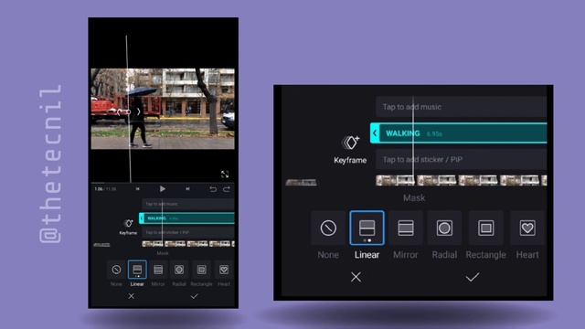
Task: Tap to add music in phone screenshot
Action: [x=188, y=204]
